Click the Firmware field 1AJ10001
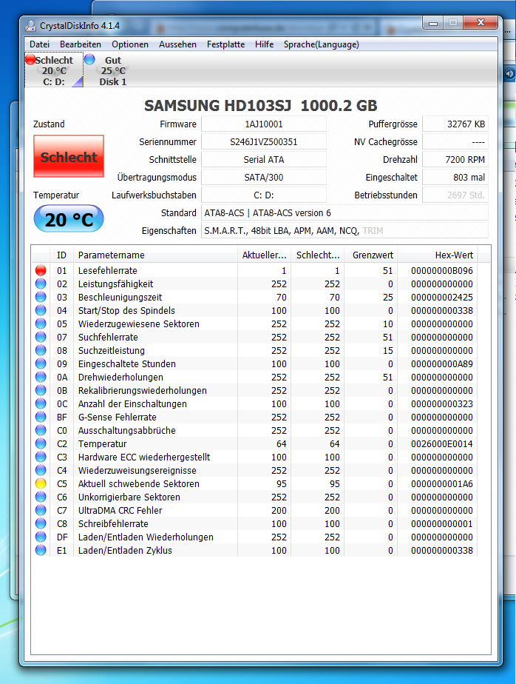Screen dimensions: 516x684 coord(264,124)
